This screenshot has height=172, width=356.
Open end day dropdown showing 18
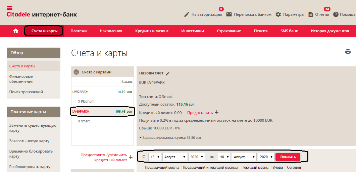[x=224, y=157]
